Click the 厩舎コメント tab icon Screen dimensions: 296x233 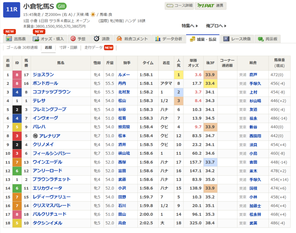pyautogui.click(x=119, y=39)
